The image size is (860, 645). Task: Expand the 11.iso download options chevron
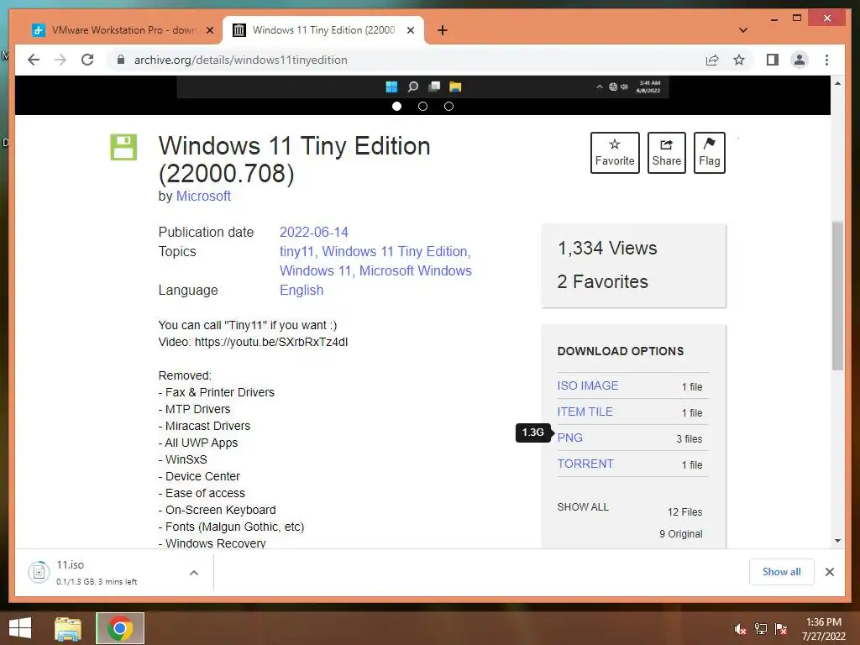[x=194, y=573]
